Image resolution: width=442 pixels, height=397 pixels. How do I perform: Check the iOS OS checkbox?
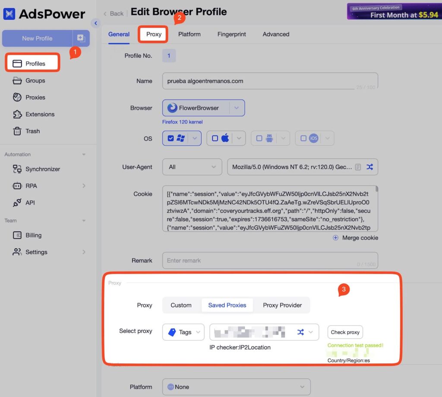[303, 139]
